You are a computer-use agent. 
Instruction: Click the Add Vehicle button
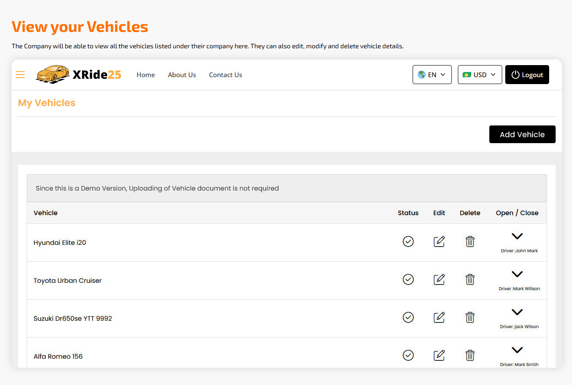(522, 135)
